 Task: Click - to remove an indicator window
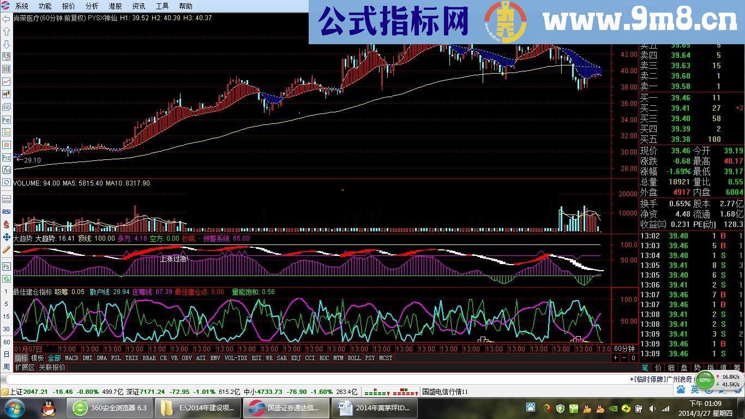[x=623, y=357]
